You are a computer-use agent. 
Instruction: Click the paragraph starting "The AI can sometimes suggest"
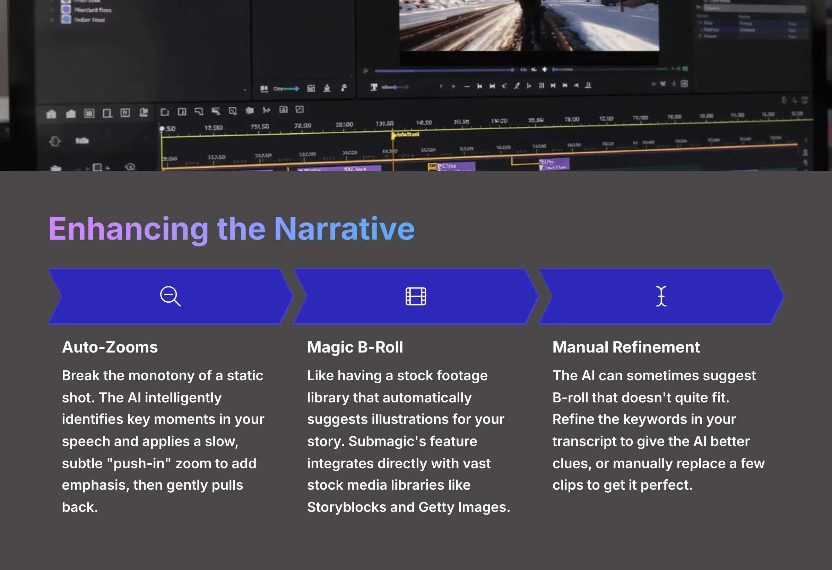[658, 430]
